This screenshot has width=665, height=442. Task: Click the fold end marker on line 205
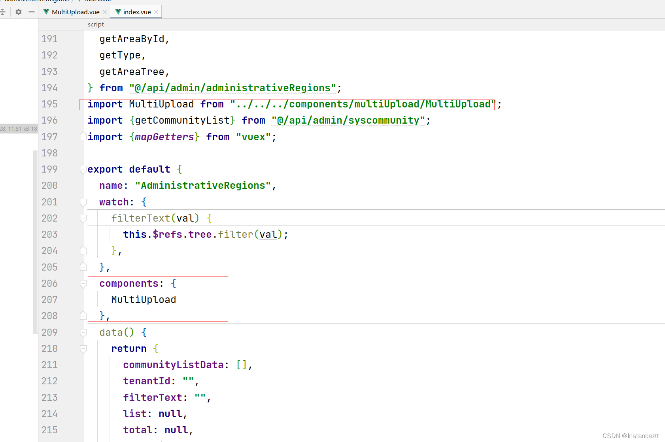[x=83, y=267]
